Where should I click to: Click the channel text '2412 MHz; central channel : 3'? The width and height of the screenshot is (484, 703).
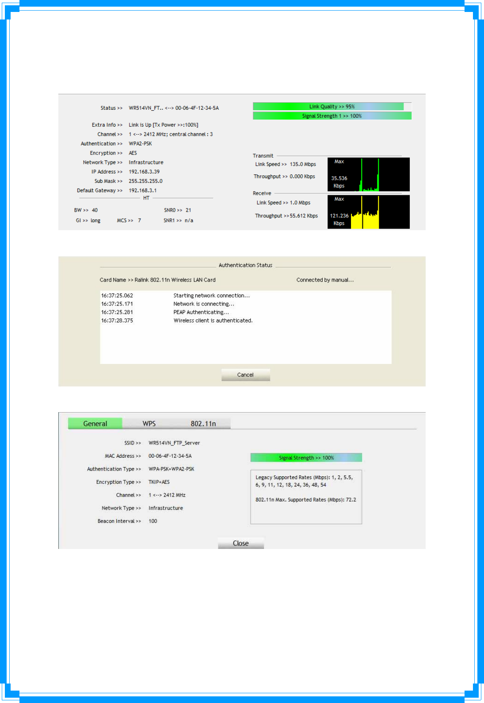[x=178, y=134]
